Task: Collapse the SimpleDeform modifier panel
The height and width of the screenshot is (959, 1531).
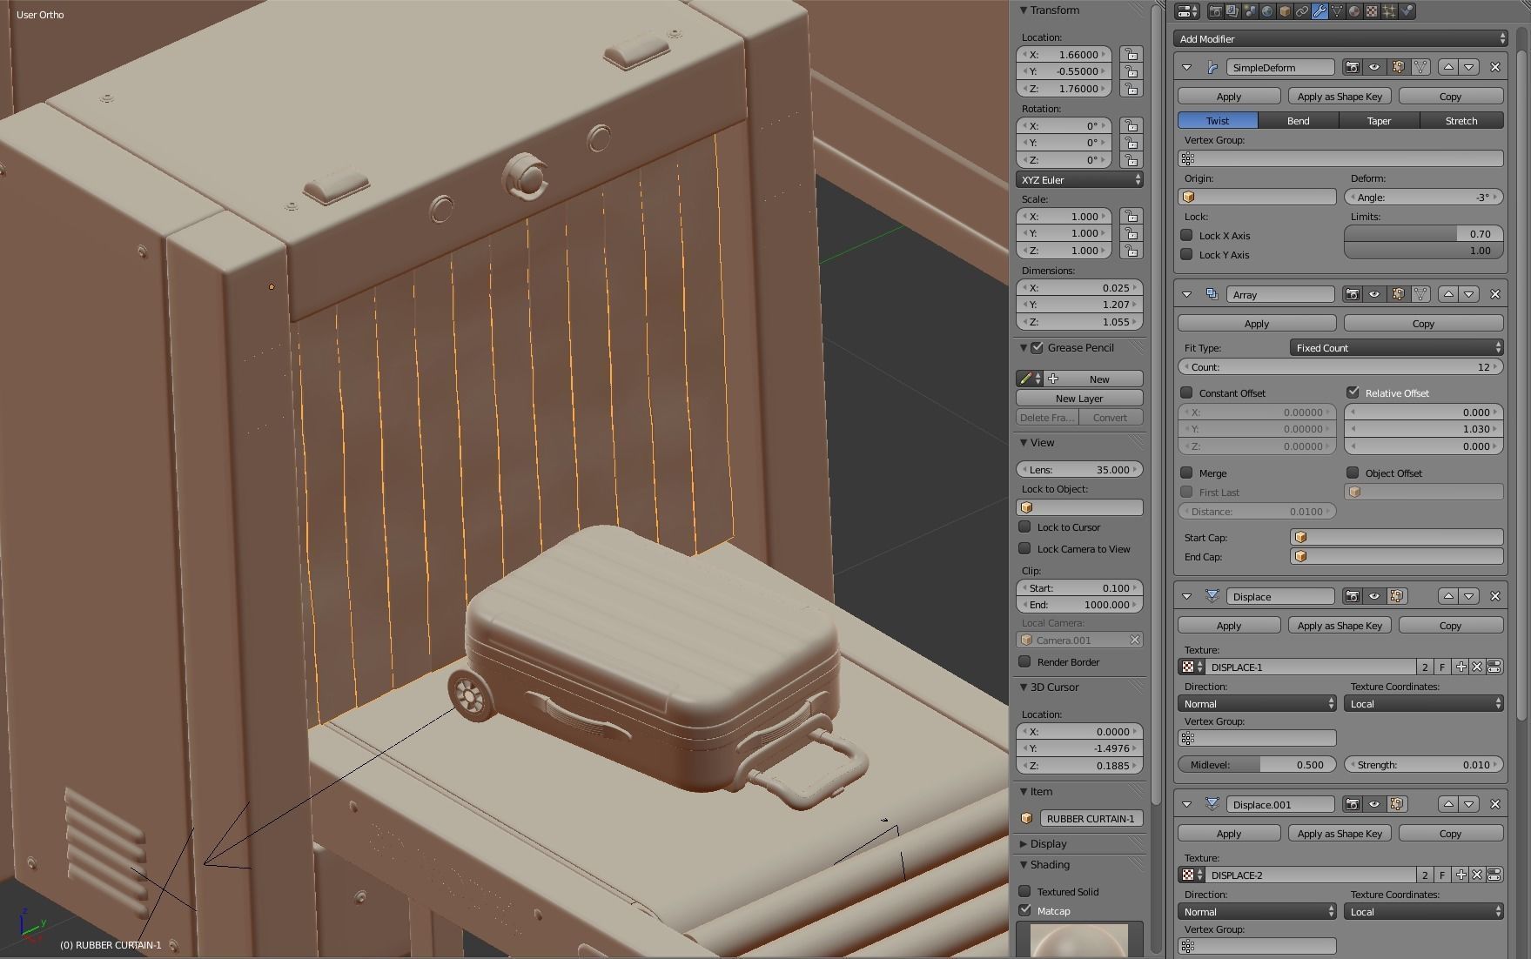Action: pos(1186,67)
